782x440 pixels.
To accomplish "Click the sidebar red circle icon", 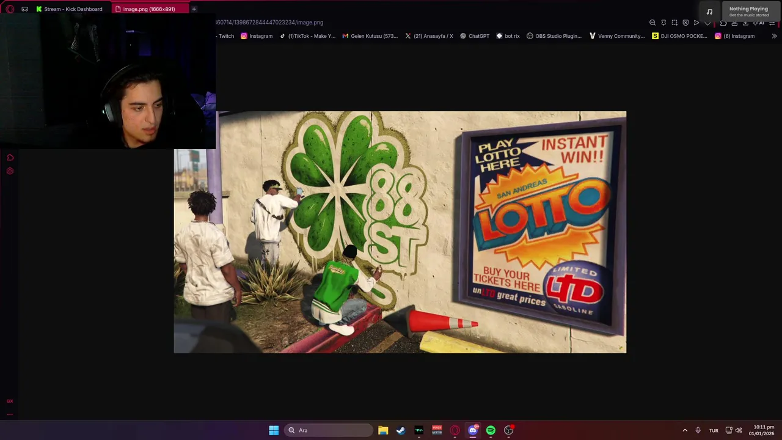I will coord(10,170).
